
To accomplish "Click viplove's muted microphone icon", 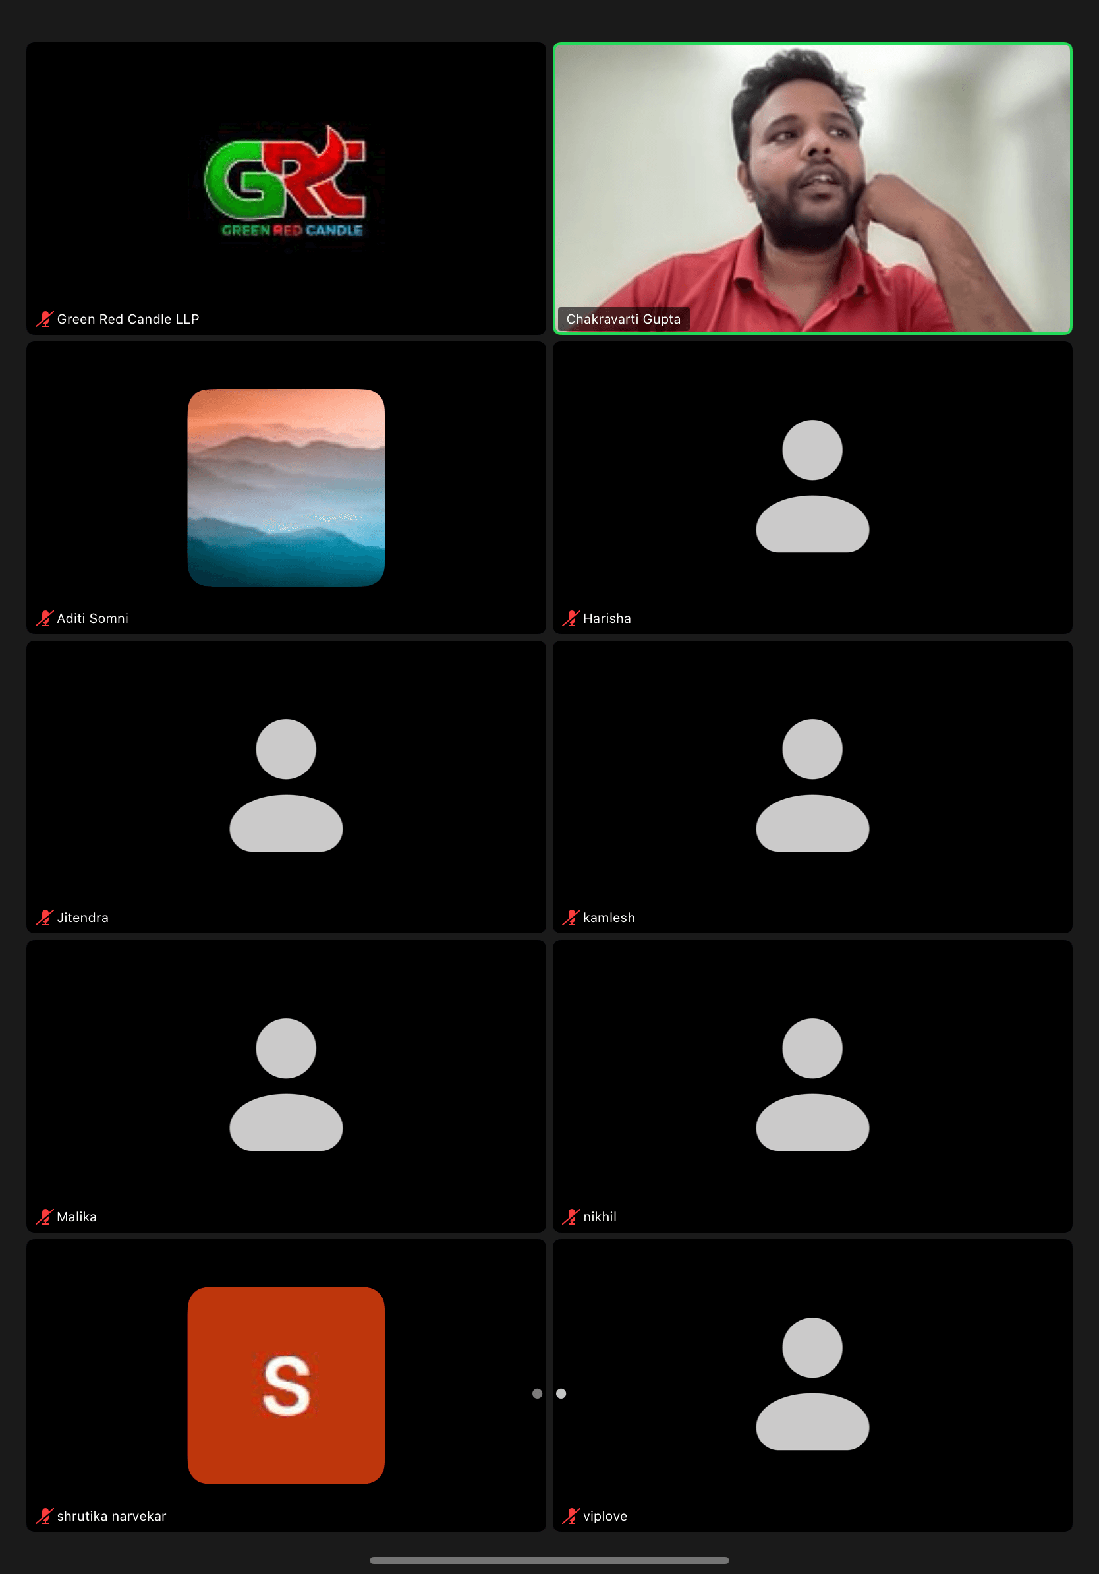I will (571, 1516).
